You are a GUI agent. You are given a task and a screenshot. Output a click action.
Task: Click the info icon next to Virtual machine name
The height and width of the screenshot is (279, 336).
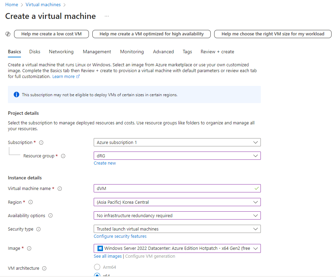[x=60, y=189]
